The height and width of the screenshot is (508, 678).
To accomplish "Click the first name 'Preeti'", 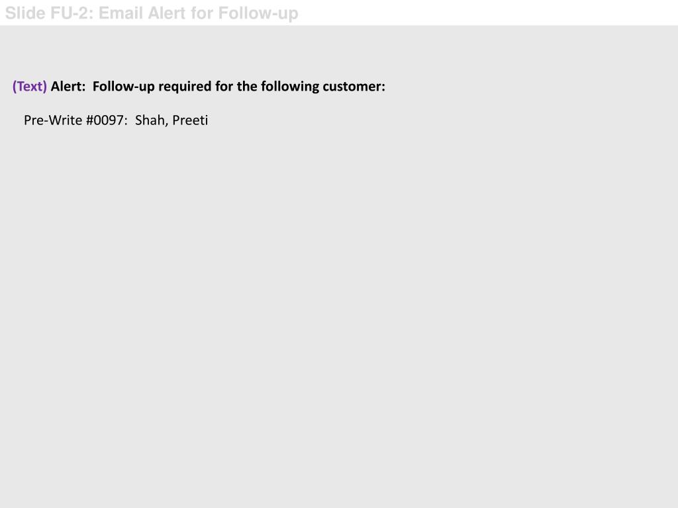I will tap(190, 120).
